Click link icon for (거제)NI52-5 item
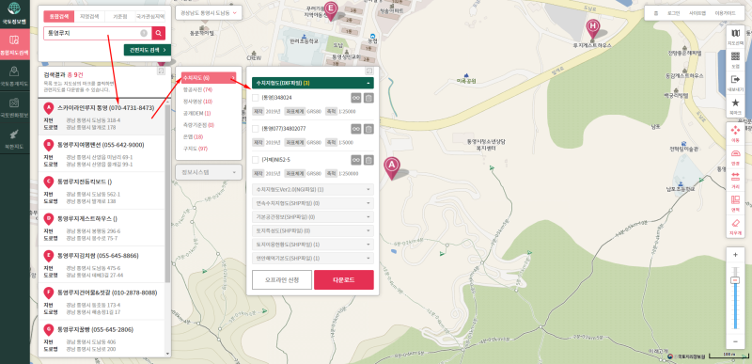The image size is (752, 364). pyautogui.click(x=356, y=160)
